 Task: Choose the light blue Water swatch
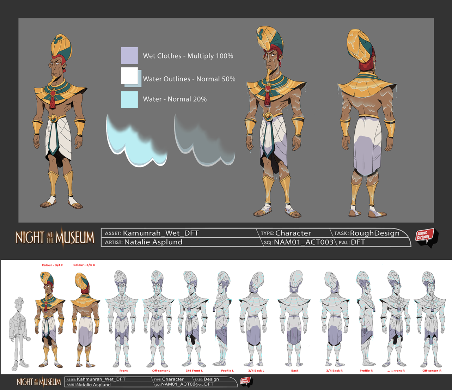129,99
